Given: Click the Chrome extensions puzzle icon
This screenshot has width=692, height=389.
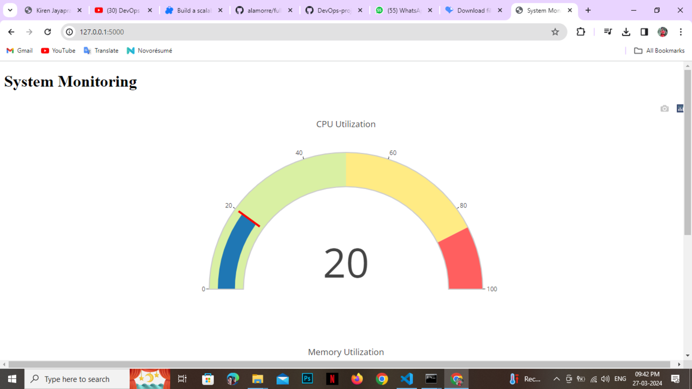Looking at the screenshot, I should (581, 32).
